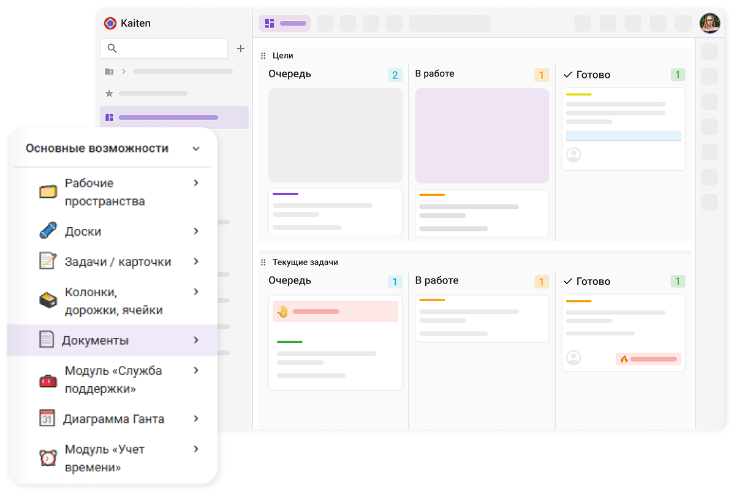Collapse the Основные возможности section
The height and width of the screenshot is (494, 734).
pos(196,149)
